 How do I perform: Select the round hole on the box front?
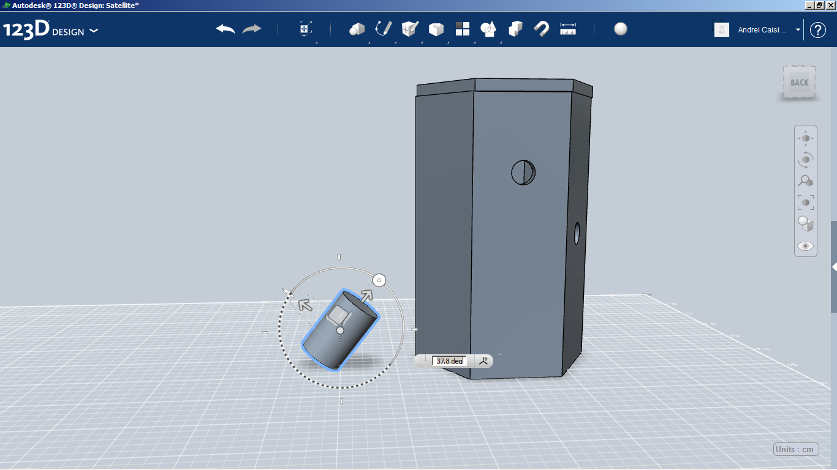(523, 173)
